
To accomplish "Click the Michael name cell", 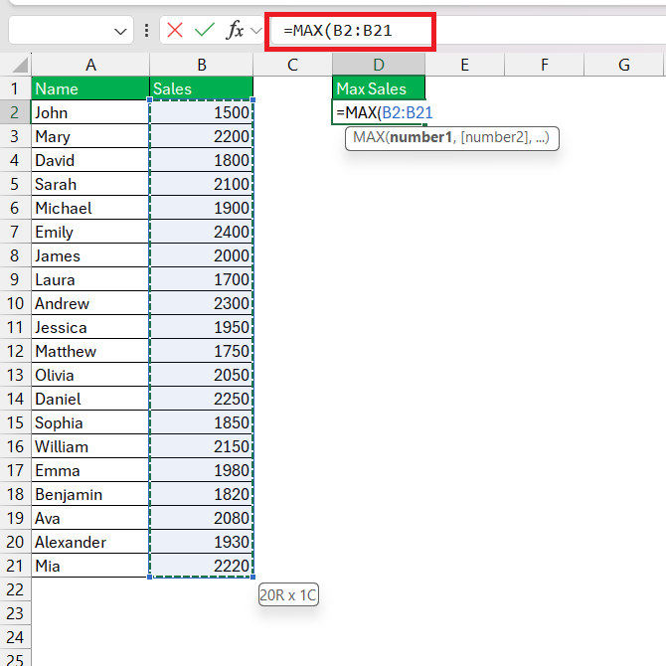I will click(x=90, y=208).
